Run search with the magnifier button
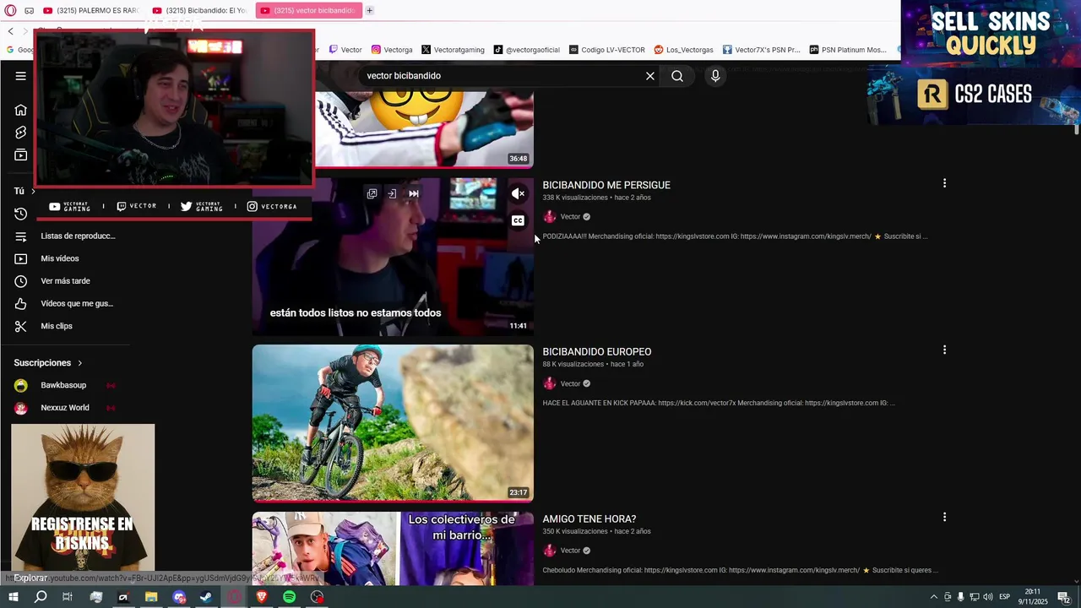The image size is (1081, 608). pyautogui.click(x=677, y=76)
